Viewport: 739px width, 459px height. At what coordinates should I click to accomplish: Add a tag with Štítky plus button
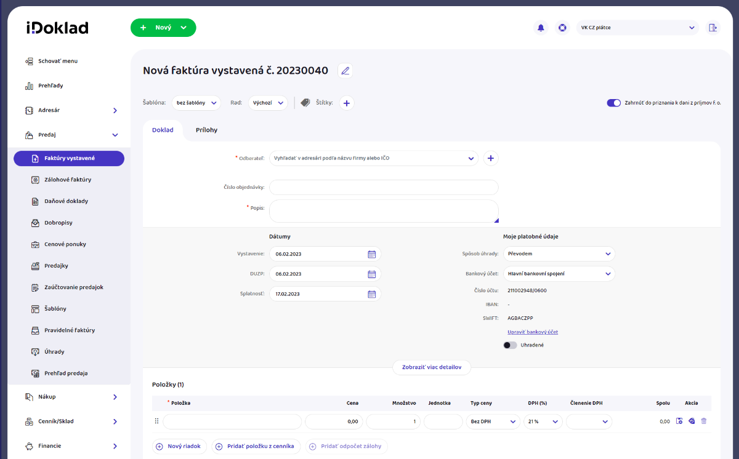pyautogui.click(x=346, y=103)
